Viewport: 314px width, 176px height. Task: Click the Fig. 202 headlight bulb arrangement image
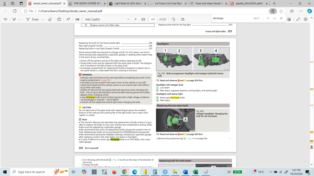(193, 59)
